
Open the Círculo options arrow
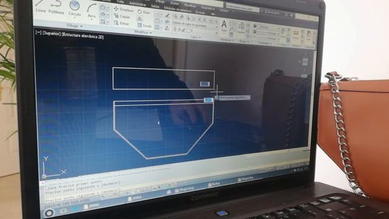tap(74, 18)
